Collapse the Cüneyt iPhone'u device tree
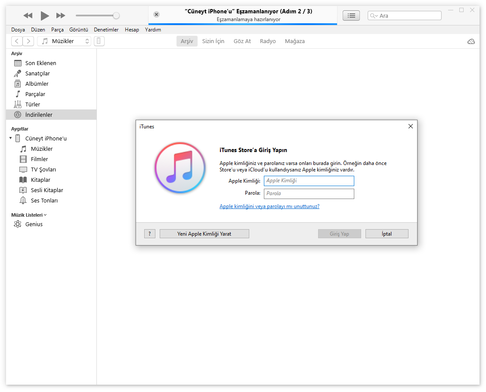This screenshot has width=486, height=392. pyautogui.click(x=10, y=138)
